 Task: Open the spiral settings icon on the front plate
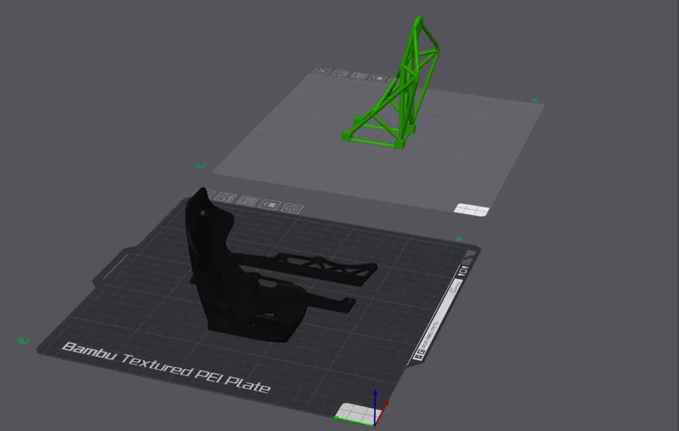291,207
